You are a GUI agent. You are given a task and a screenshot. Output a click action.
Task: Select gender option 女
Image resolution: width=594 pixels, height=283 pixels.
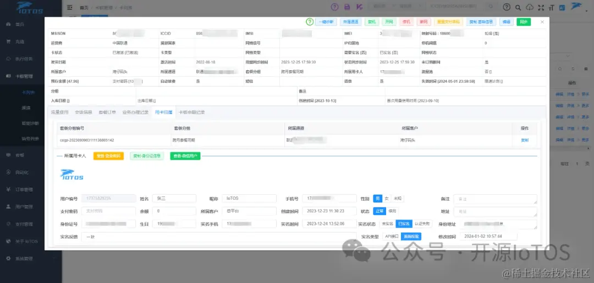pos(387,199)
